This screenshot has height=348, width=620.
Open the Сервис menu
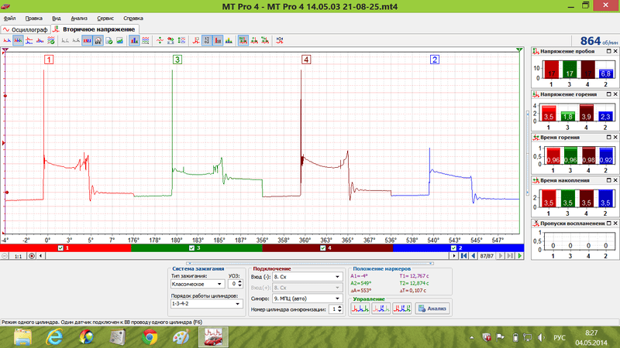105,16
